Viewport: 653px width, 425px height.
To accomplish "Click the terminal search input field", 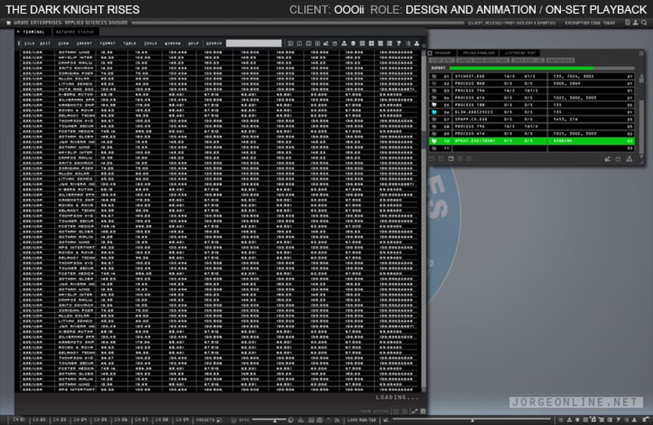I will click(253, 43).
